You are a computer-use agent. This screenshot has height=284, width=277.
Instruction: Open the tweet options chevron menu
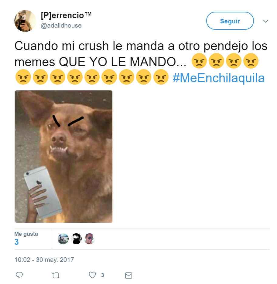[x=265, y=21]
